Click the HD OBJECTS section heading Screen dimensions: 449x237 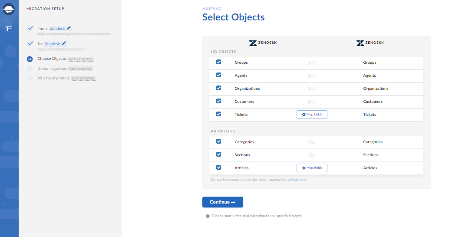pyautogui.click(x=223, y=52)
